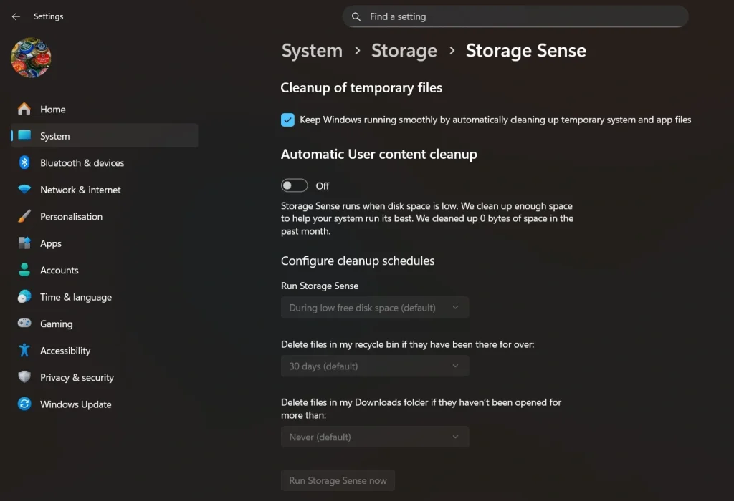Go back using the back arrow
Image resolution: width=734 pixels, height=501 pixels.
pos(16,16)
